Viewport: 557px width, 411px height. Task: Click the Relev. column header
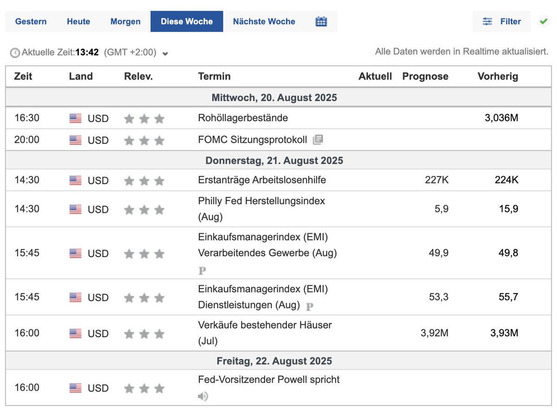138,77
